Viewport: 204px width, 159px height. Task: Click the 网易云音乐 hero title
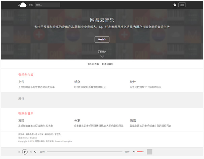pos(102,20)
